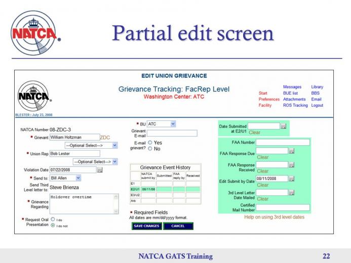351x263 pixels.
Task: Open calendar picker beside Violation Date
Action: (100, 170)
